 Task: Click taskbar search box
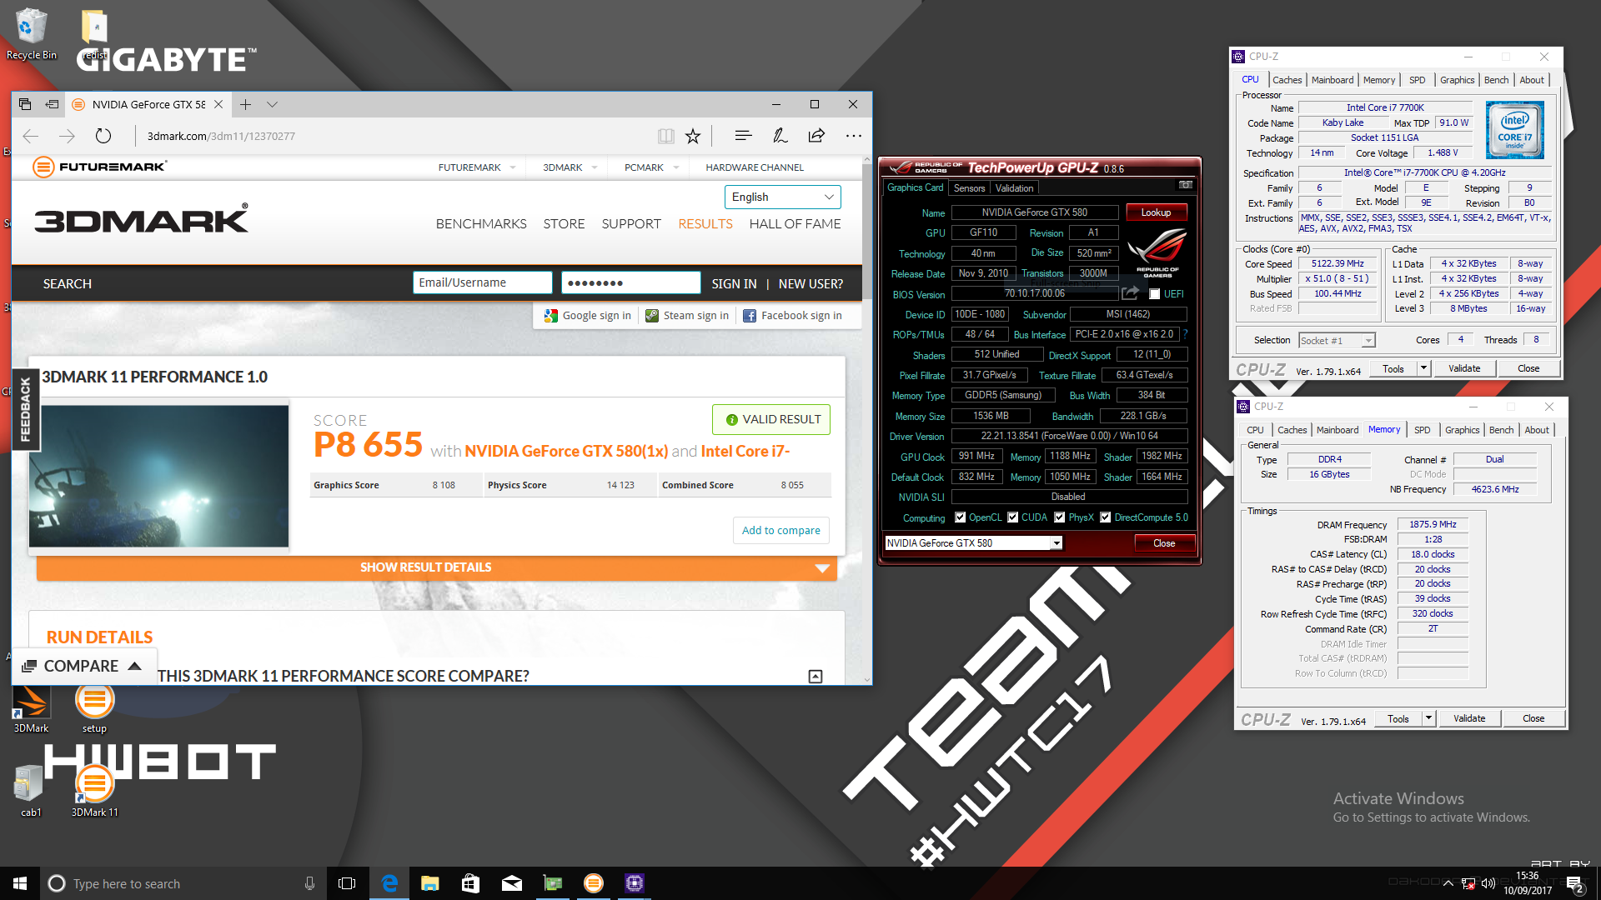pyautogui.click(x=183, y=883)
